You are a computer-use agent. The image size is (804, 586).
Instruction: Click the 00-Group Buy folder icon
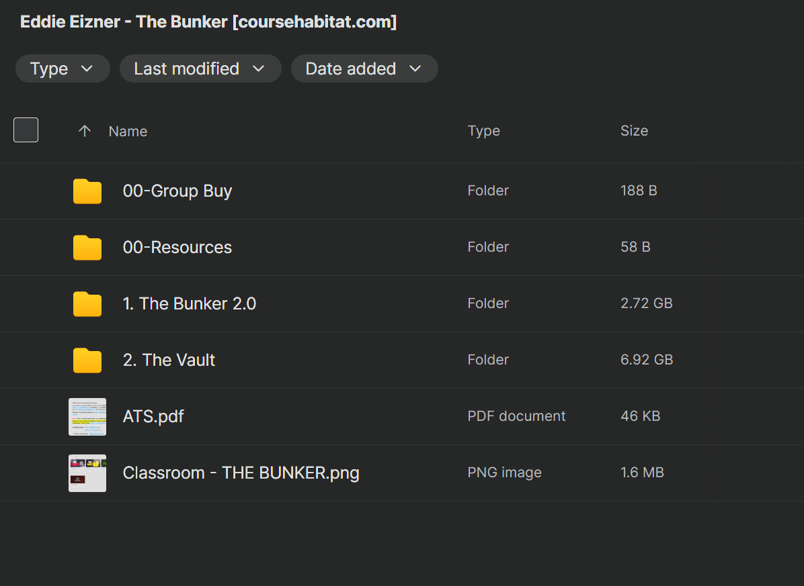click(x=87, y=191)
